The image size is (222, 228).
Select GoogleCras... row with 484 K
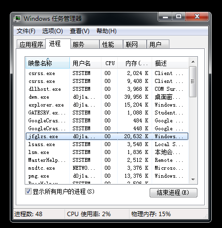107,120
